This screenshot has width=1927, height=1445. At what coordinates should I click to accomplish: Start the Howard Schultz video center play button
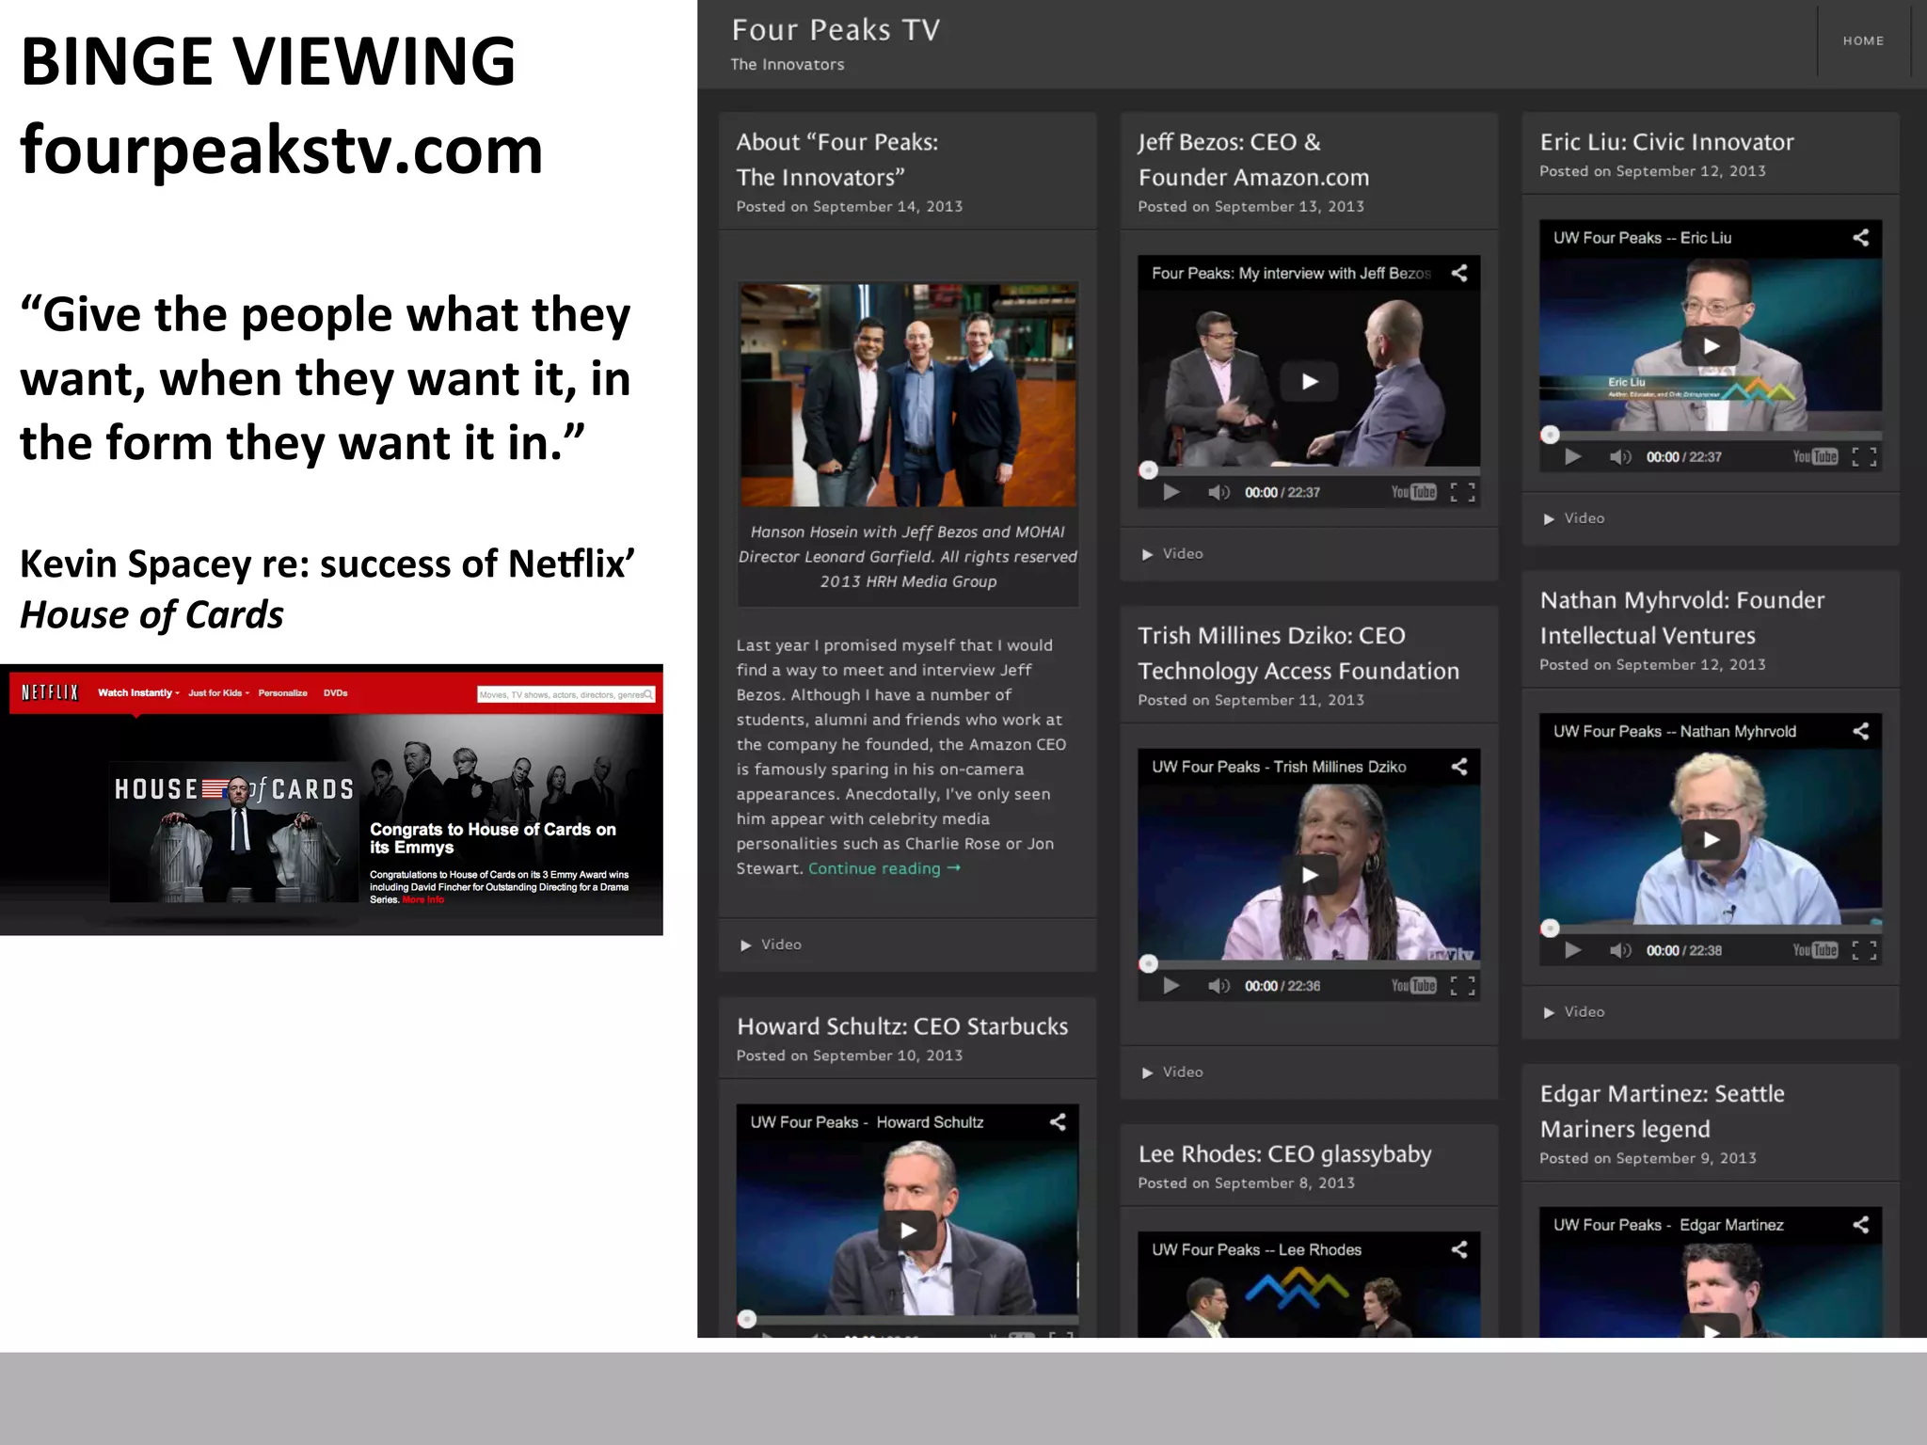click(907, 1230)
